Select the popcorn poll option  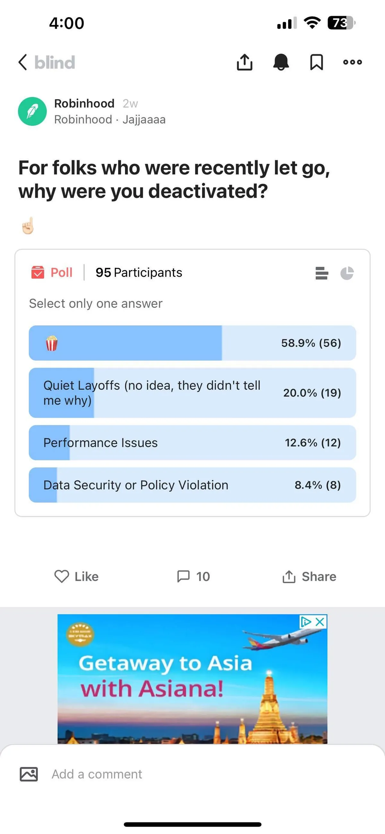[x=192, y=343]
